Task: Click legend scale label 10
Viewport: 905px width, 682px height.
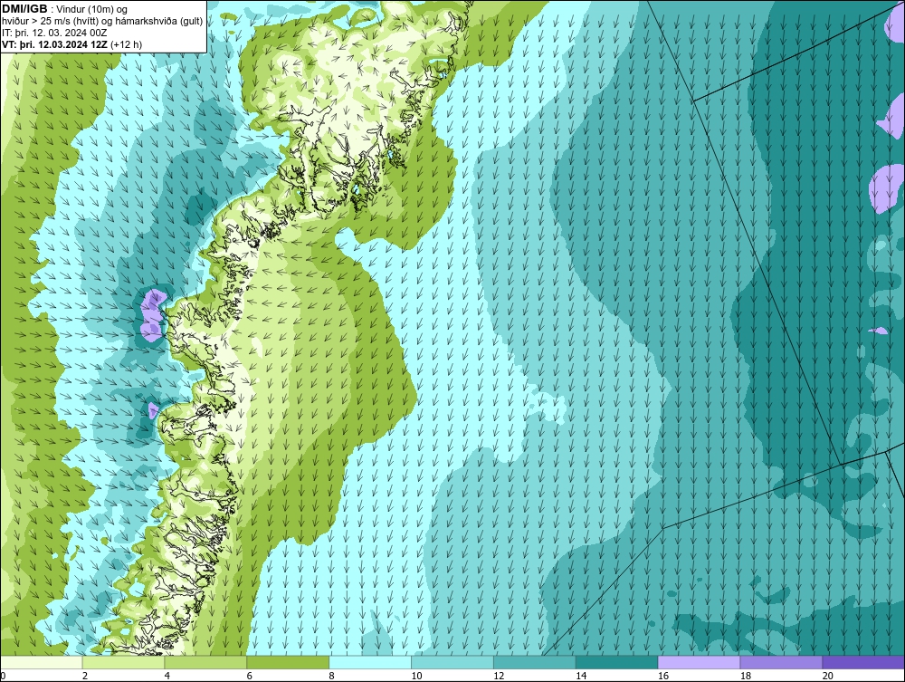Action: 416,676
